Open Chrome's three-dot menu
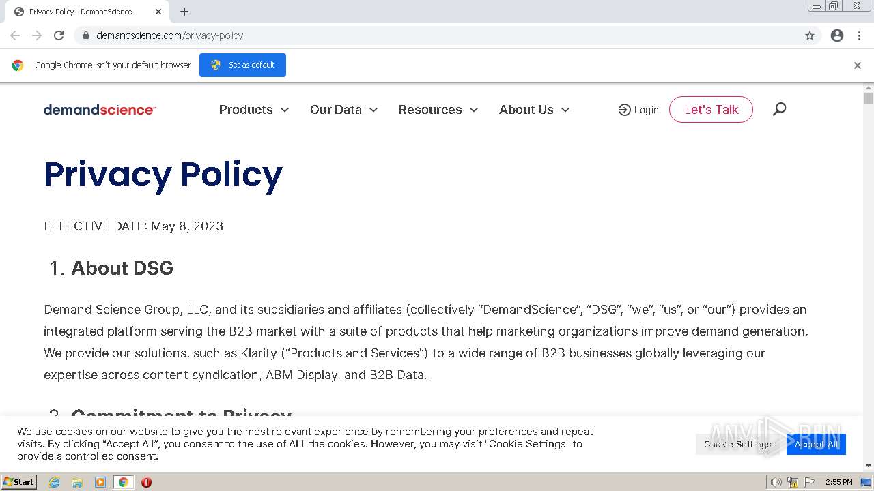 coord(859,35)
